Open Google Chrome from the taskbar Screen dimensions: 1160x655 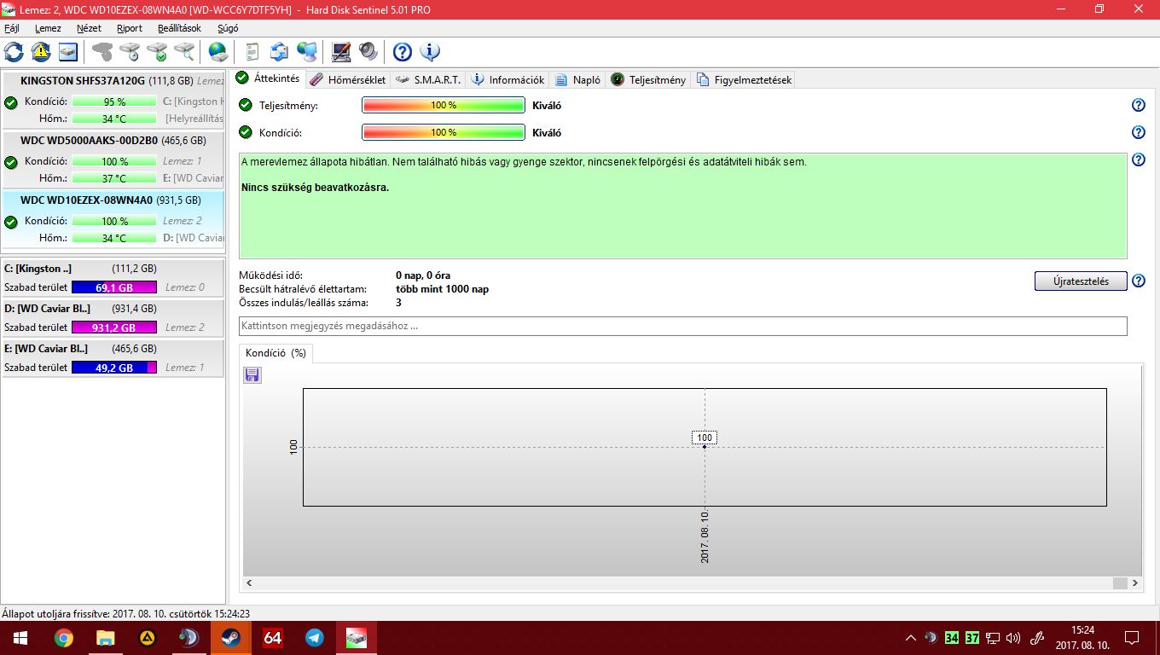(63, 638)
